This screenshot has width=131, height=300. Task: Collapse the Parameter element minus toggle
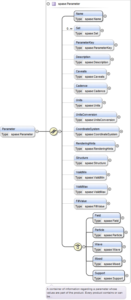coord(37,131)
